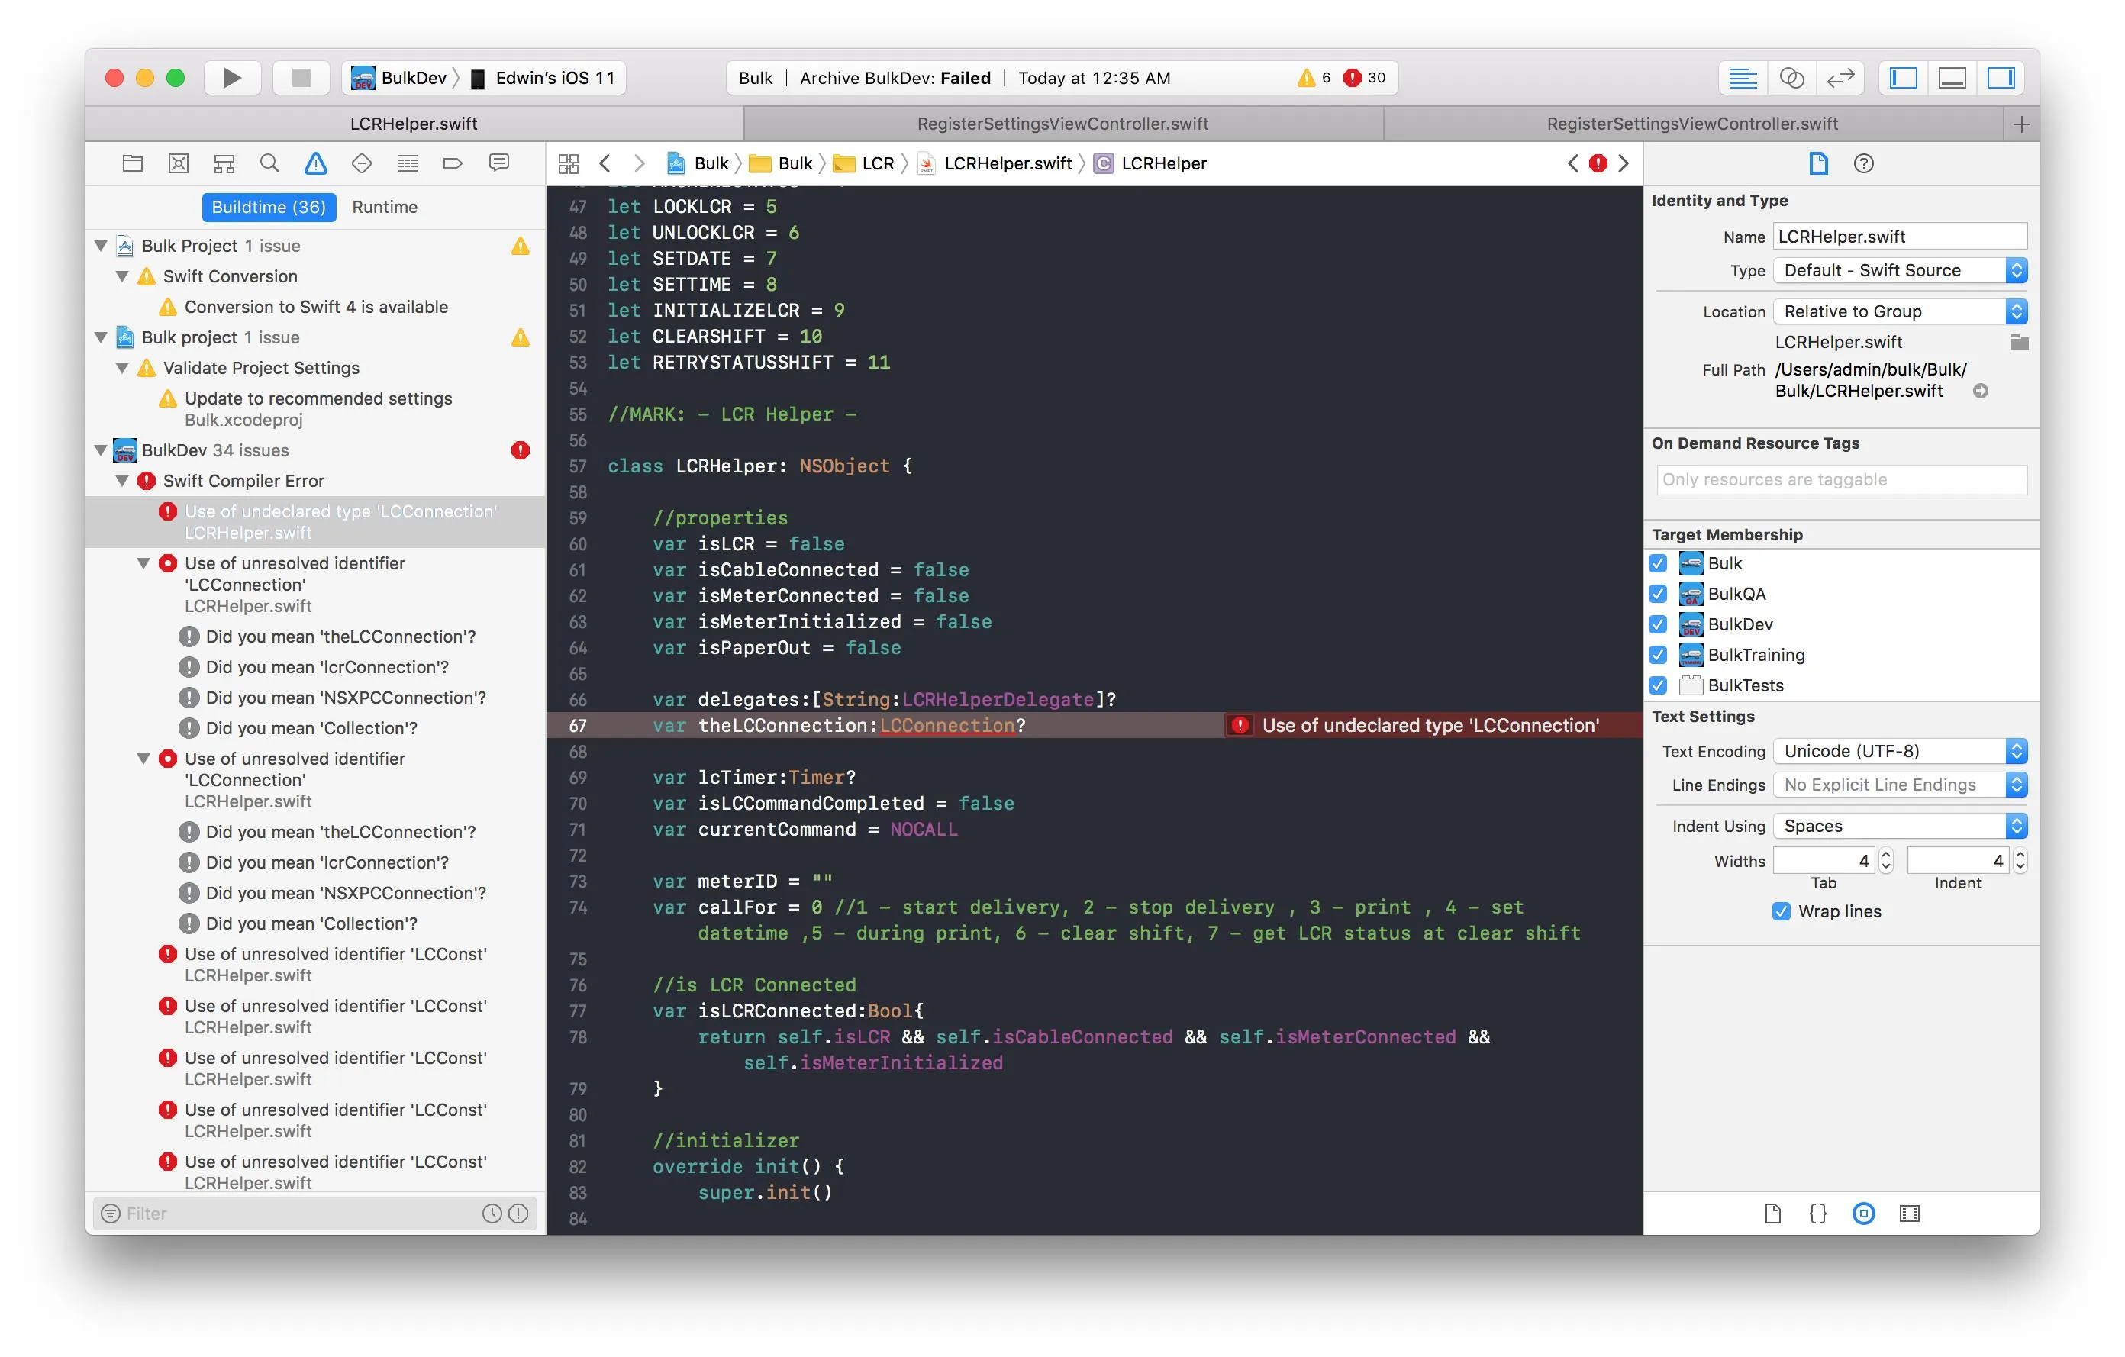
Task: Open the Report navigator speech-bubble icon
Action: [x=498, y=163]
